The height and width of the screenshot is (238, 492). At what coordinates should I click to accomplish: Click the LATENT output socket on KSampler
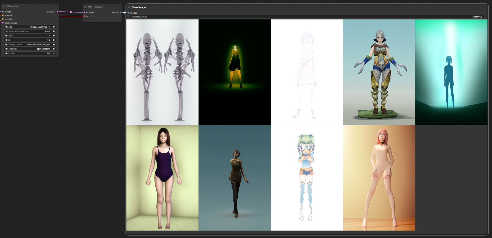(57, 12)
